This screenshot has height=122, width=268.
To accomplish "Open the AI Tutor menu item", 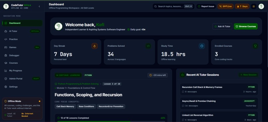I will [x=22, y=31].
